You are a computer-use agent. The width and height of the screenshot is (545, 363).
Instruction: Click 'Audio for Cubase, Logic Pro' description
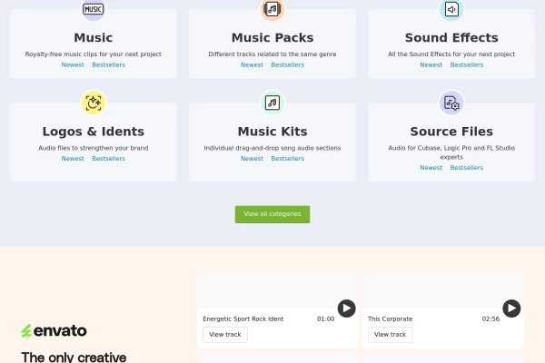click(451, 152)
